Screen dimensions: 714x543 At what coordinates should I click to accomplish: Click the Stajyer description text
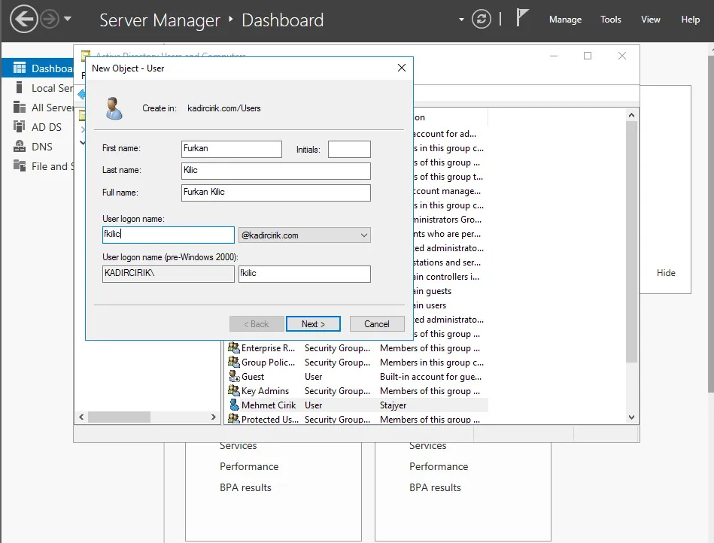pyautogui.click(x=393, y=405)
